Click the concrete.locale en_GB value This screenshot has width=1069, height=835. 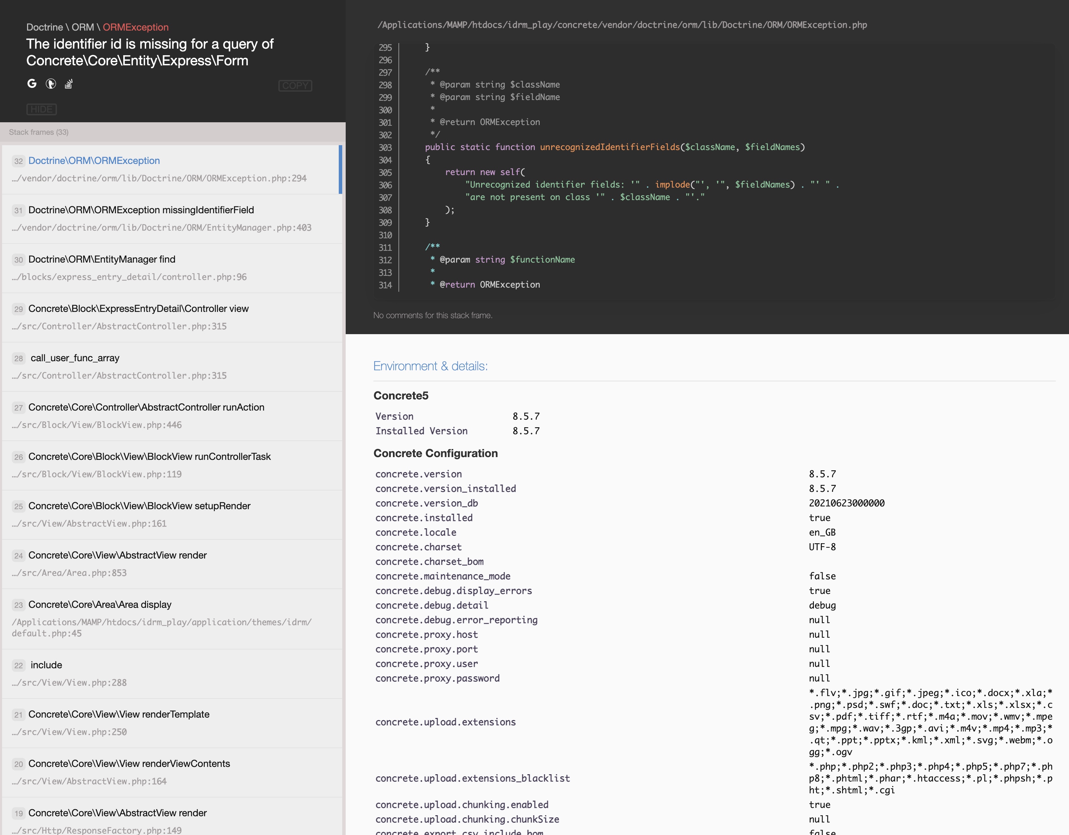(x=822, y=532)
